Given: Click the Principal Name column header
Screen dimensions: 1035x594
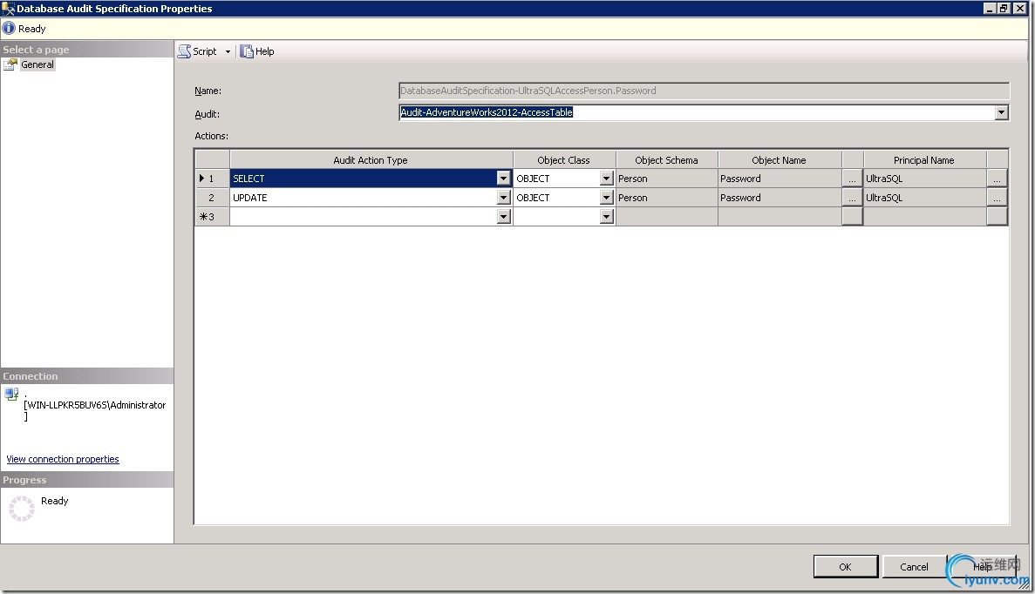Looking at the screenshot, I should pos(924,159).
